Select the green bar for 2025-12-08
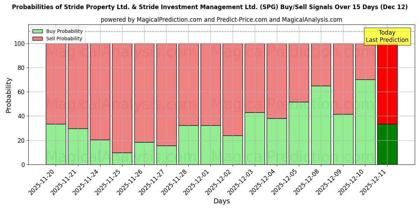420x210 pixels. click(x=321, y=124)
